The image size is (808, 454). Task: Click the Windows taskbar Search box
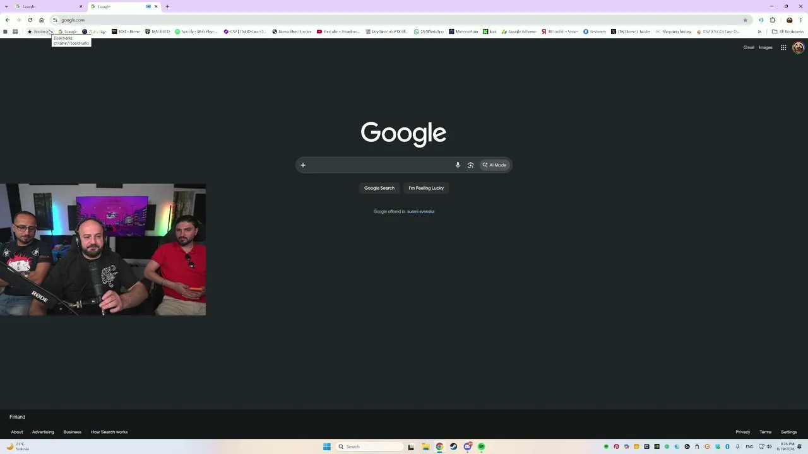coord(370,446)
